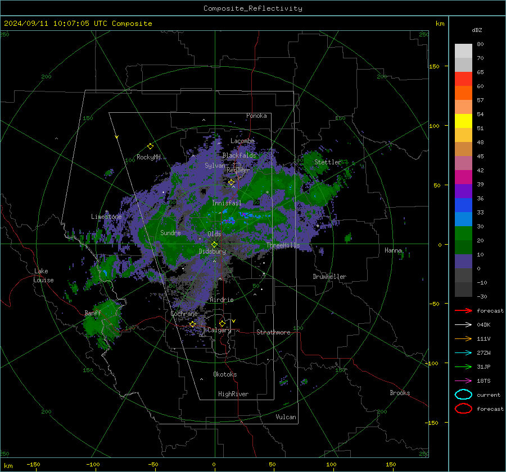Click yellow diamond marker near RedDeer
This screenshot has width=506, height=472.
tap(231, 182)
